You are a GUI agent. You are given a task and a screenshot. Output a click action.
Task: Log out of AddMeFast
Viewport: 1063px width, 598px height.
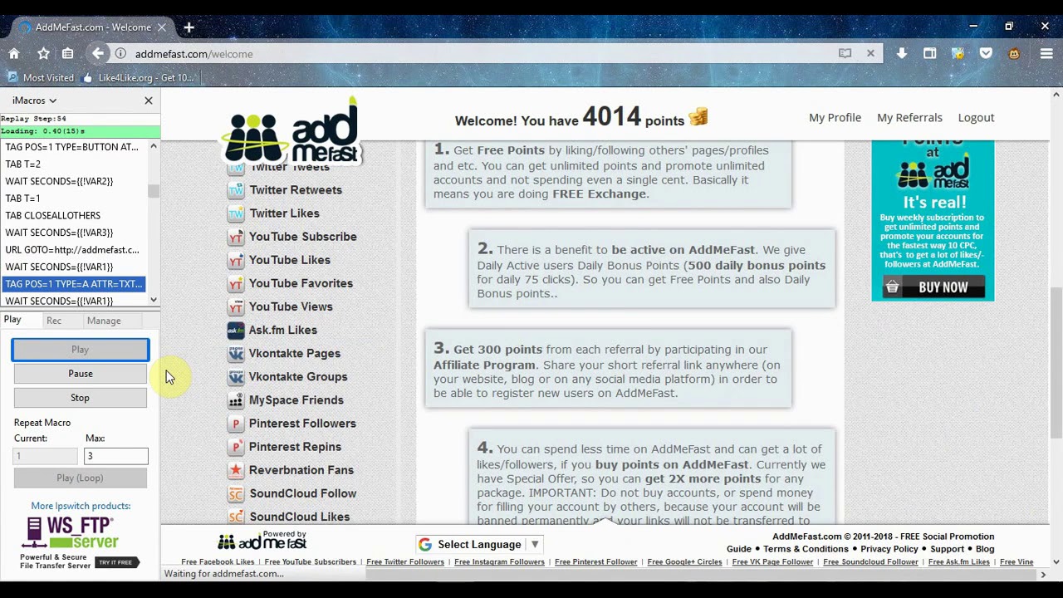(x=976, y=117)
